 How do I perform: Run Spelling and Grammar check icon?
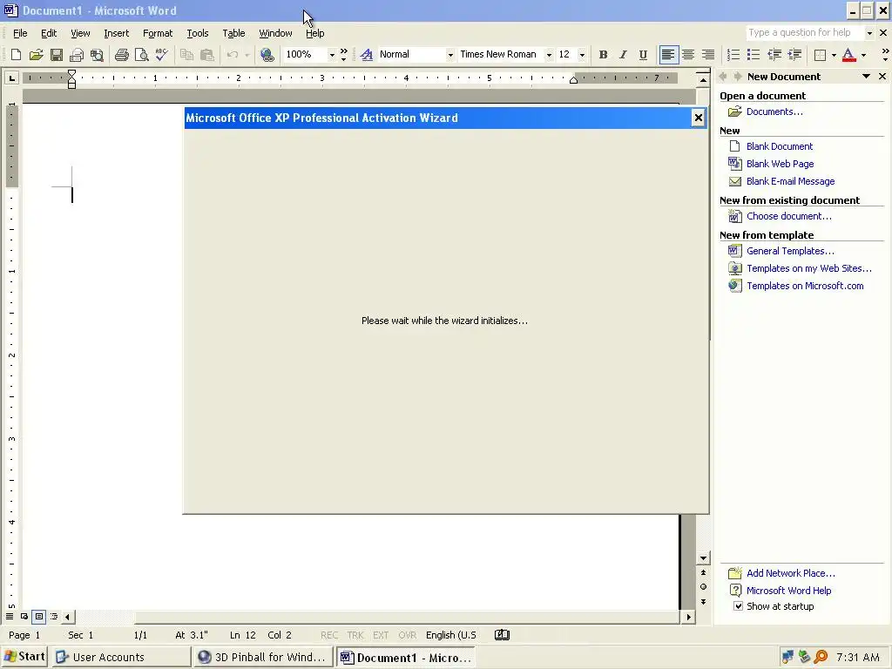pos(161,55)
